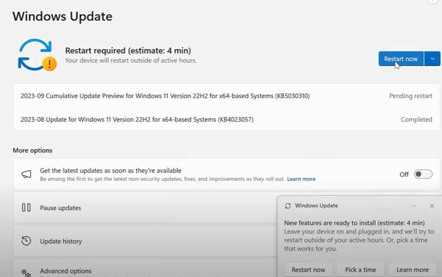Click the orange warning exclamation badge
442x277 pixels.
[x=48, y=63]
